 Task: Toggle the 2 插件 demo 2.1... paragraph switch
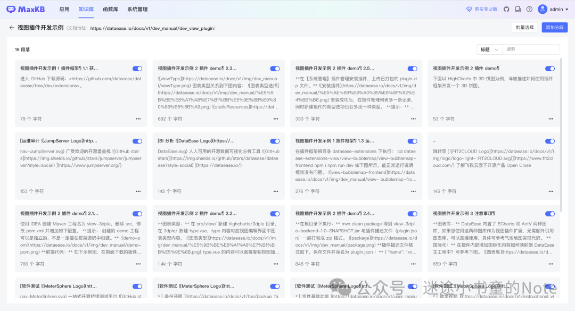pyautogui.click(x=137, y=214)
